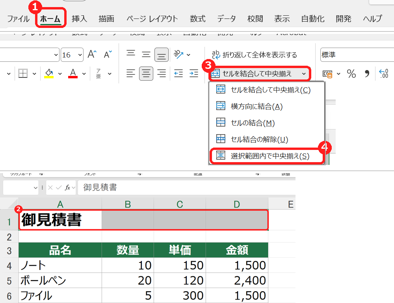Click the increase decimal icon
This screenshot has height=303, width=394.
[384, 74]
